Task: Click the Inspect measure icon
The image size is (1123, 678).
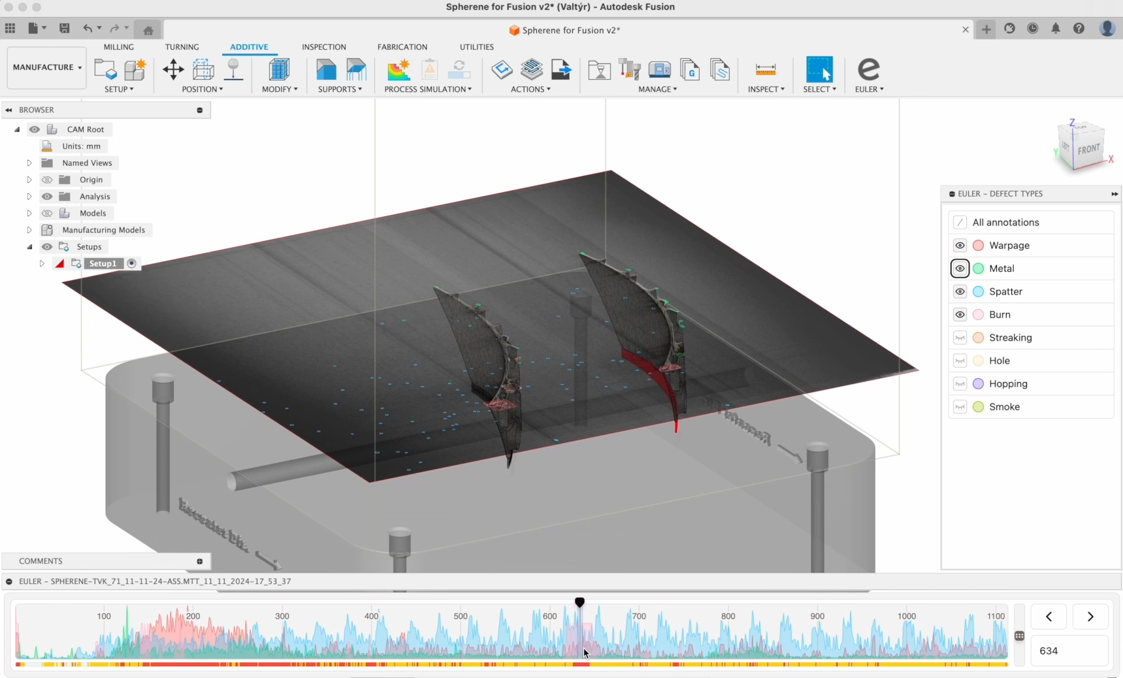Action: [765, 70]
